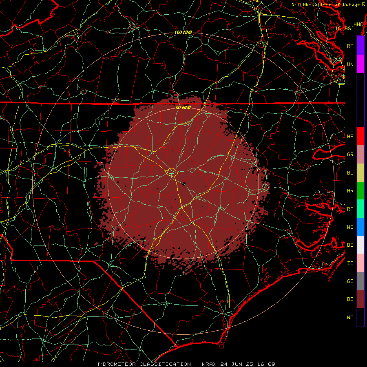This screenshot has width=367, height=367.
Task: Click the GR legend label
Action: (x=350, y=155)
